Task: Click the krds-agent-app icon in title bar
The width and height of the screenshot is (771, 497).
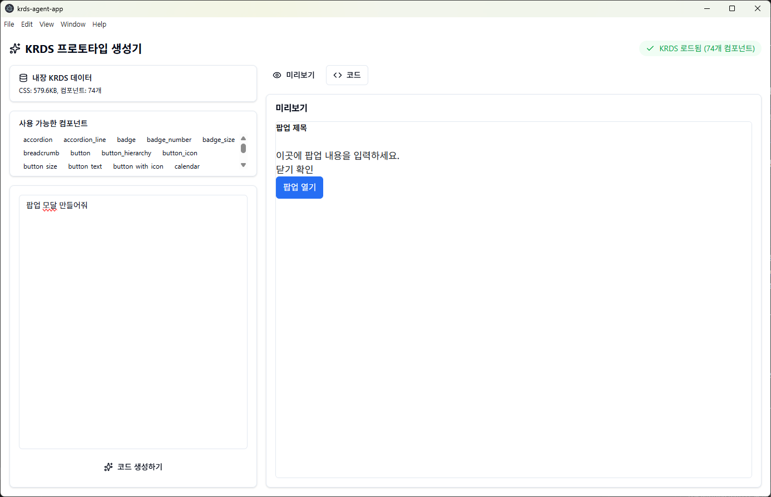Action: click(x=9, y=8)
